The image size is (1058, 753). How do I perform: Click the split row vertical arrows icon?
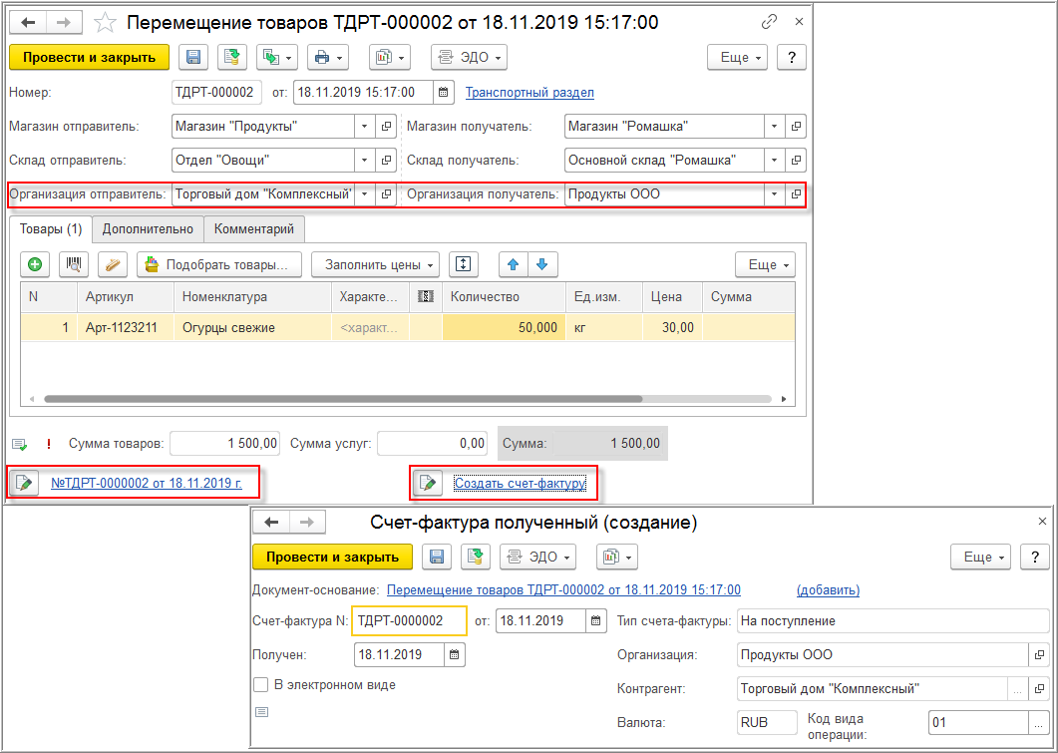463,264
